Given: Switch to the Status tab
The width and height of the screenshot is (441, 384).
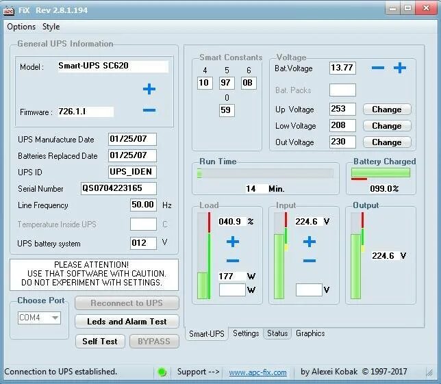Looking at the screenshot, I should [x=277, y=333].
